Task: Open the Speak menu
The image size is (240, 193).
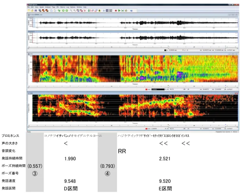Action: (x=42, y=7)
